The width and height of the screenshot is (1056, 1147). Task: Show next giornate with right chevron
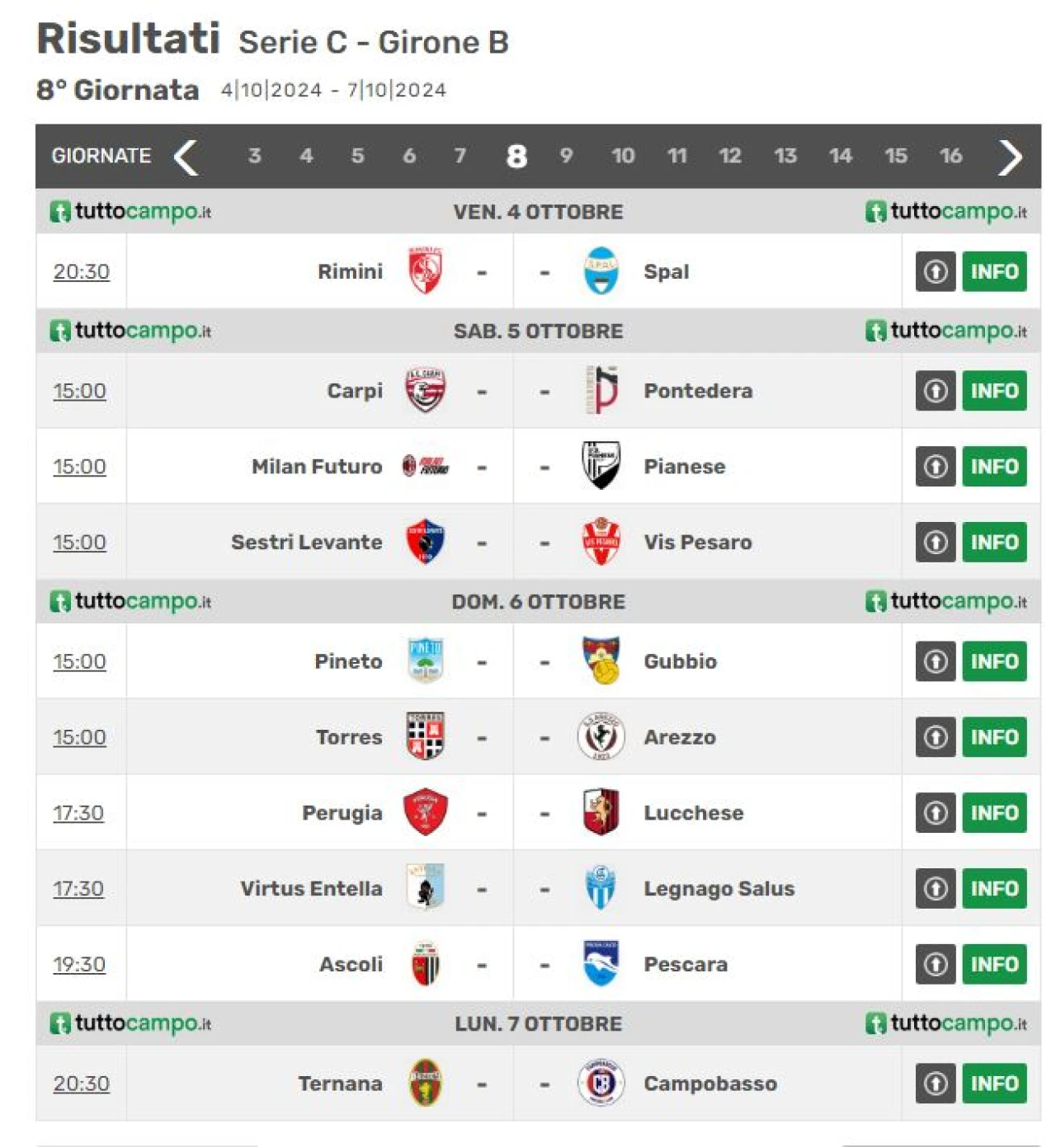click(x=1010, y=157)
